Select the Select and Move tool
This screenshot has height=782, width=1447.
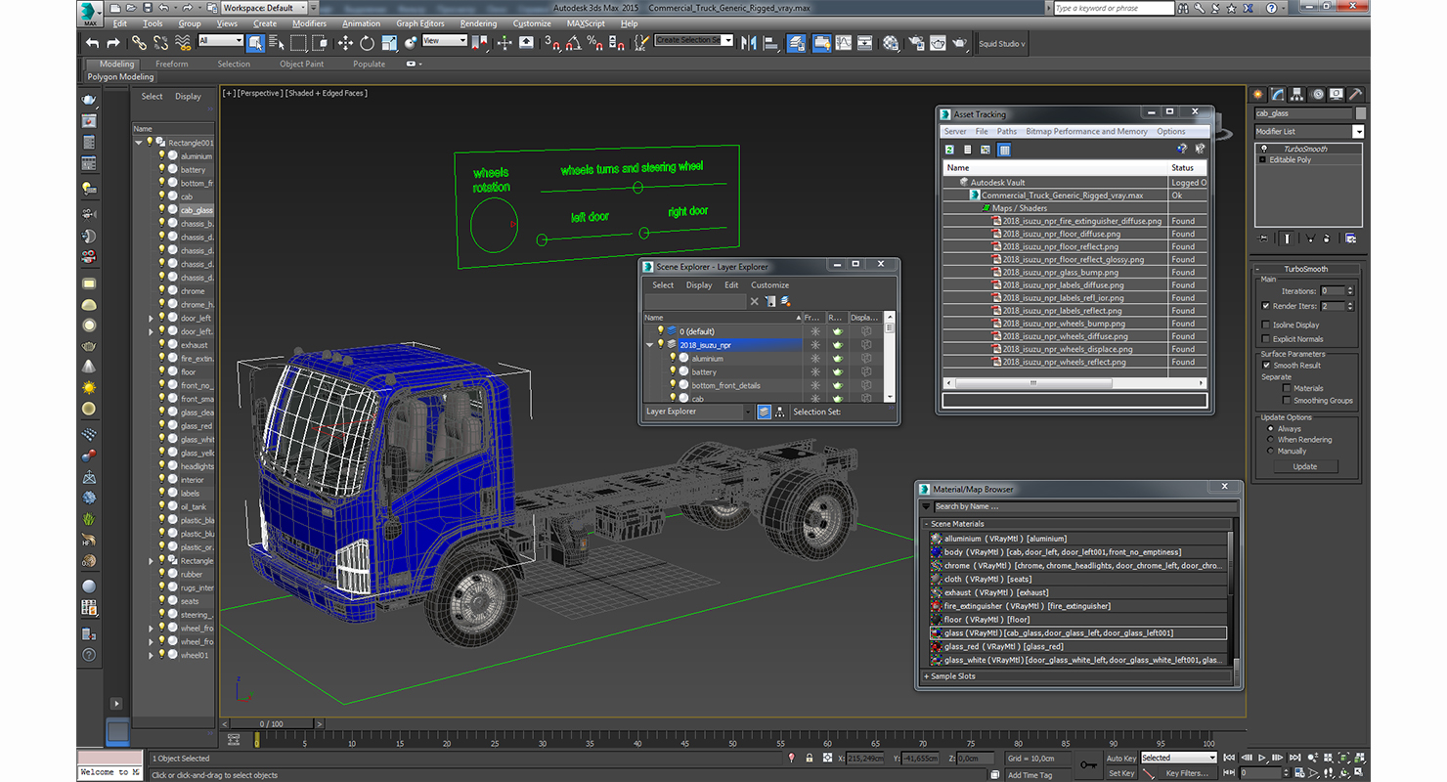click(345, 43)
